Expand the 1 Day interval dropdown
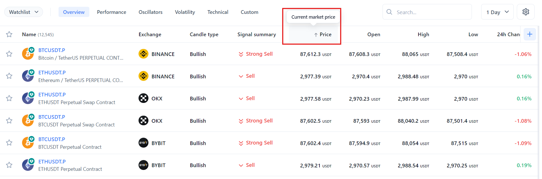The image size is (542, 179). [x=497, y=12]
